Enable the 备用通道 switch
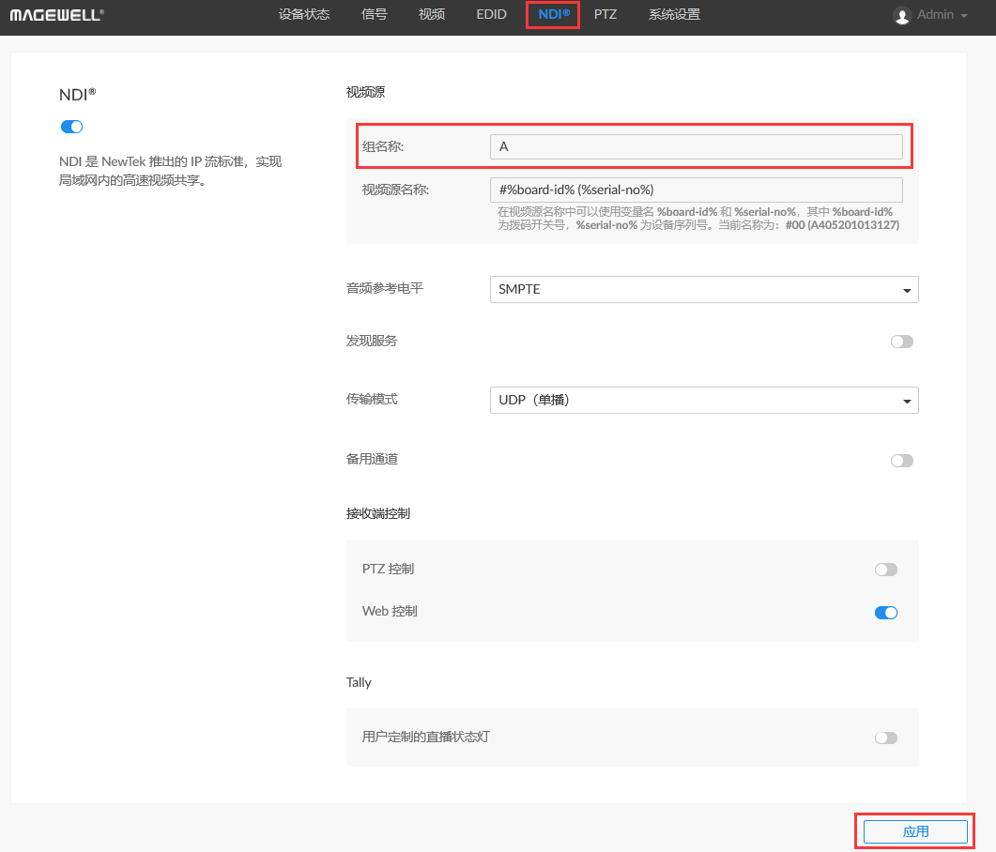 pos(901,461)
